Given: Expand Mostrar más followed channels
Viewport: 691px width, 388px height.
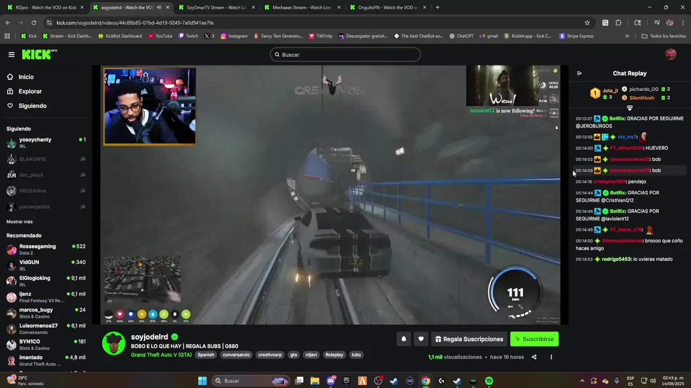Looking at the screenshot, I should pos(19,222).
